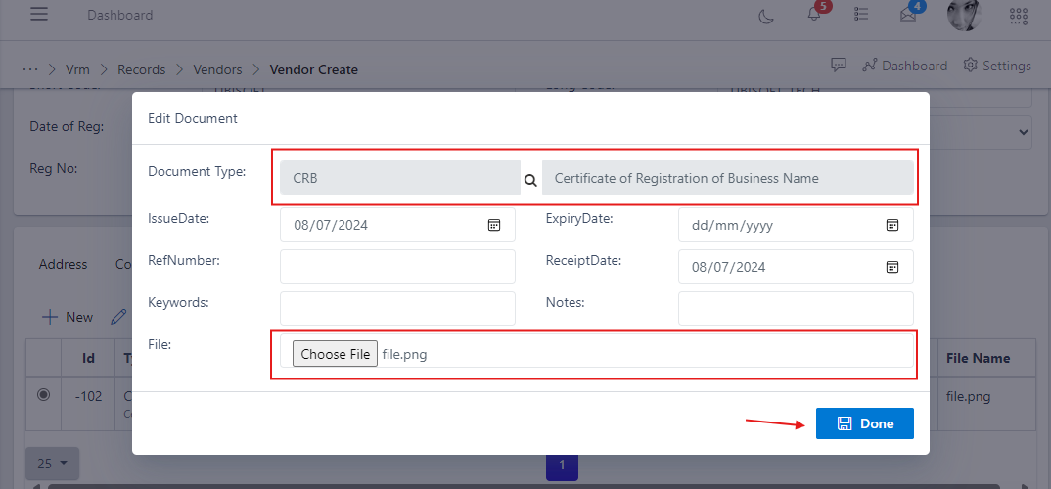Click the Notes input field
This screenshot has width=1051, height=489.
(796, 308)
